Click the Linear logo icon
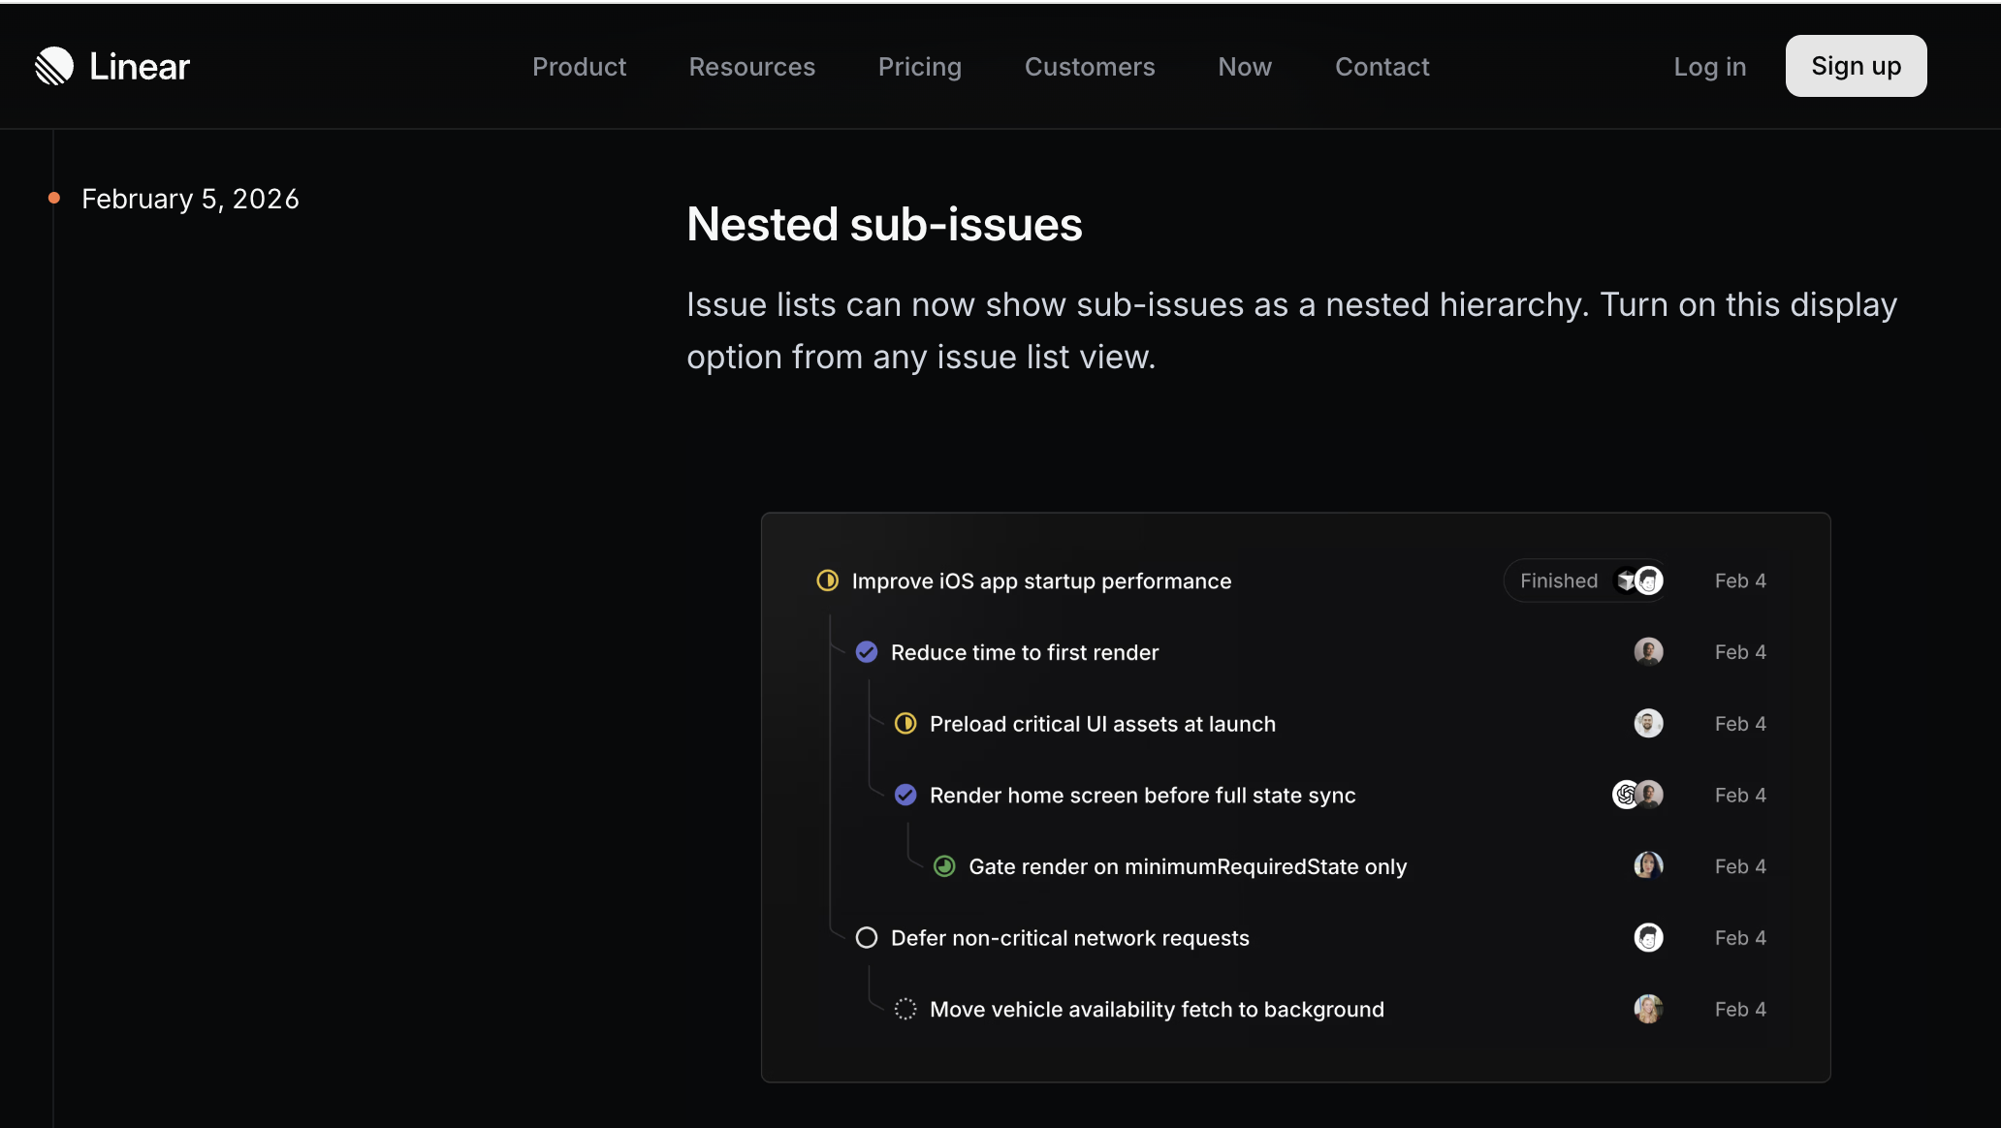 tap(53, 65)
